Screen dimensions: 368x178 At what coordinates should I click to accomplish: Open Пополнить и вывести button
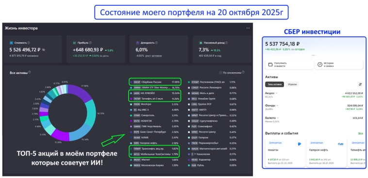(x=289, y=64)
